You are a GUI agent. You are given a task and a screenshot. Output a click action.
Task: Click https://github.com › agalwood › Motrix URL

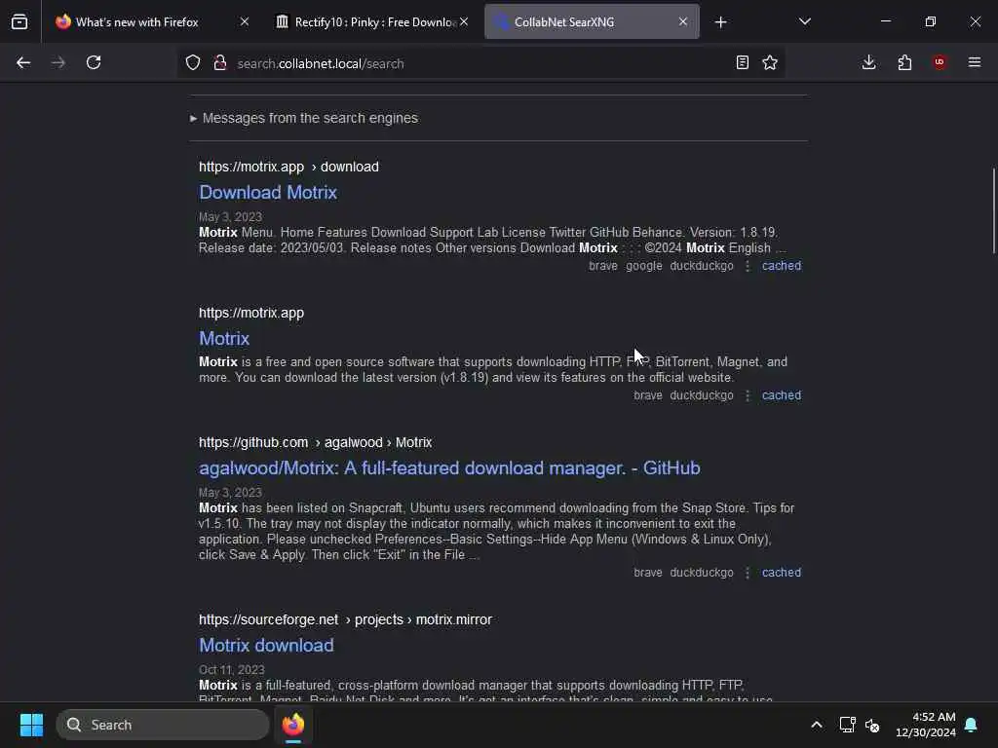click(315, 443)
